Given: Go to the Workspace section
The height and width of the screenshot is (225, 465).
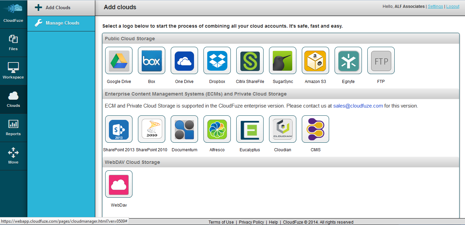Looking at the screenshot, I should [x=13, y=71].
